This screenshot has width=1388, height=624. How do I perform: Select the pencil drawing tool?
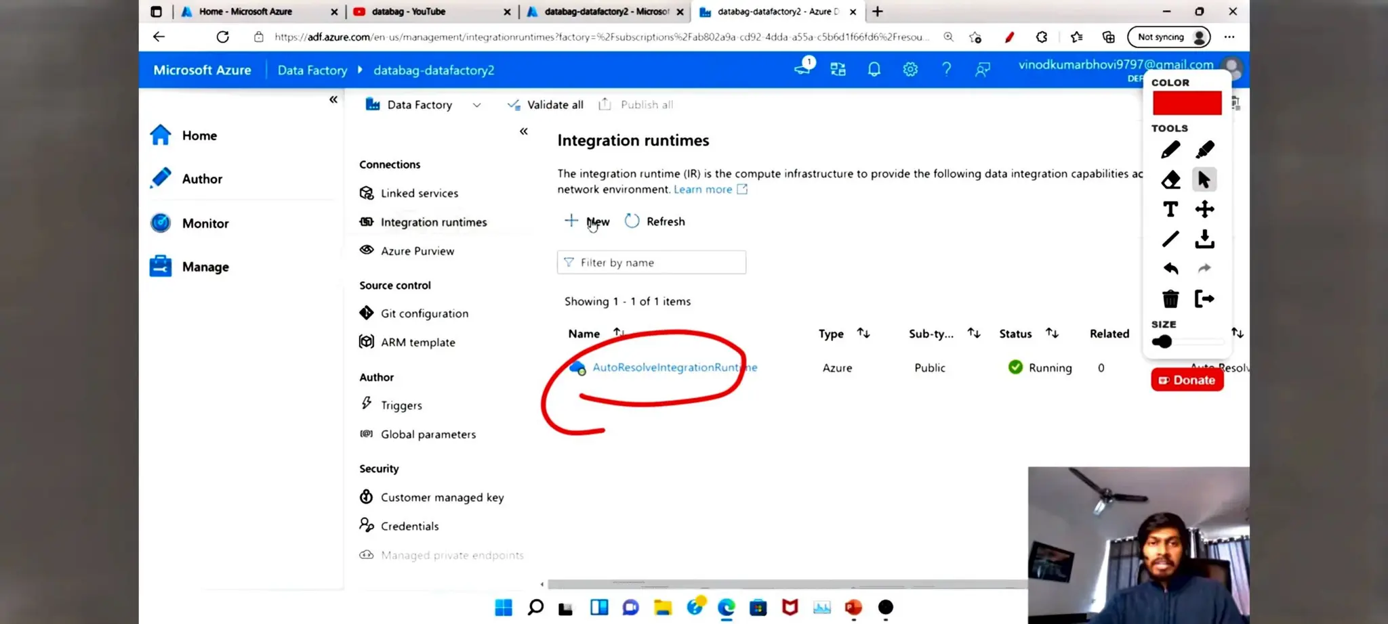1170,150
